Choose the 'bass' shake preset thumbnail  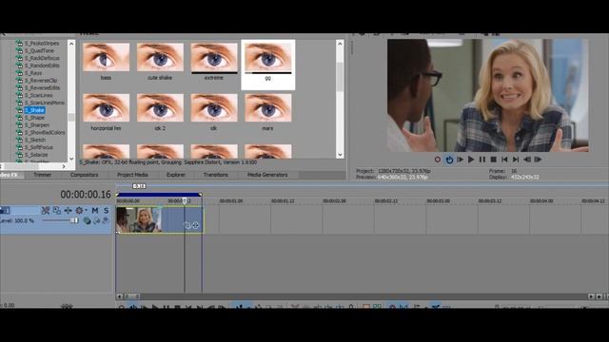point(106,57)
